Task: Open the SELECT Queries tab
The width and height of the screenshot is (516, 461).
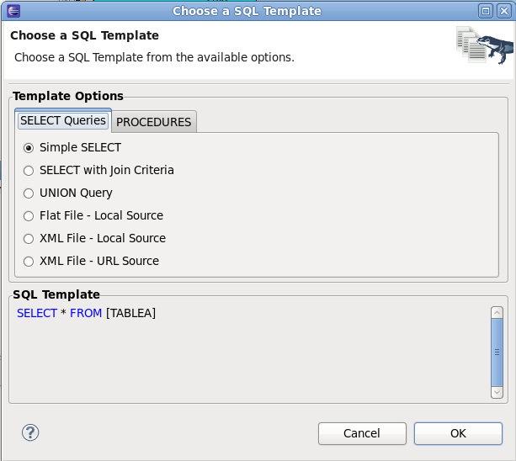Action: coord(63,120)
